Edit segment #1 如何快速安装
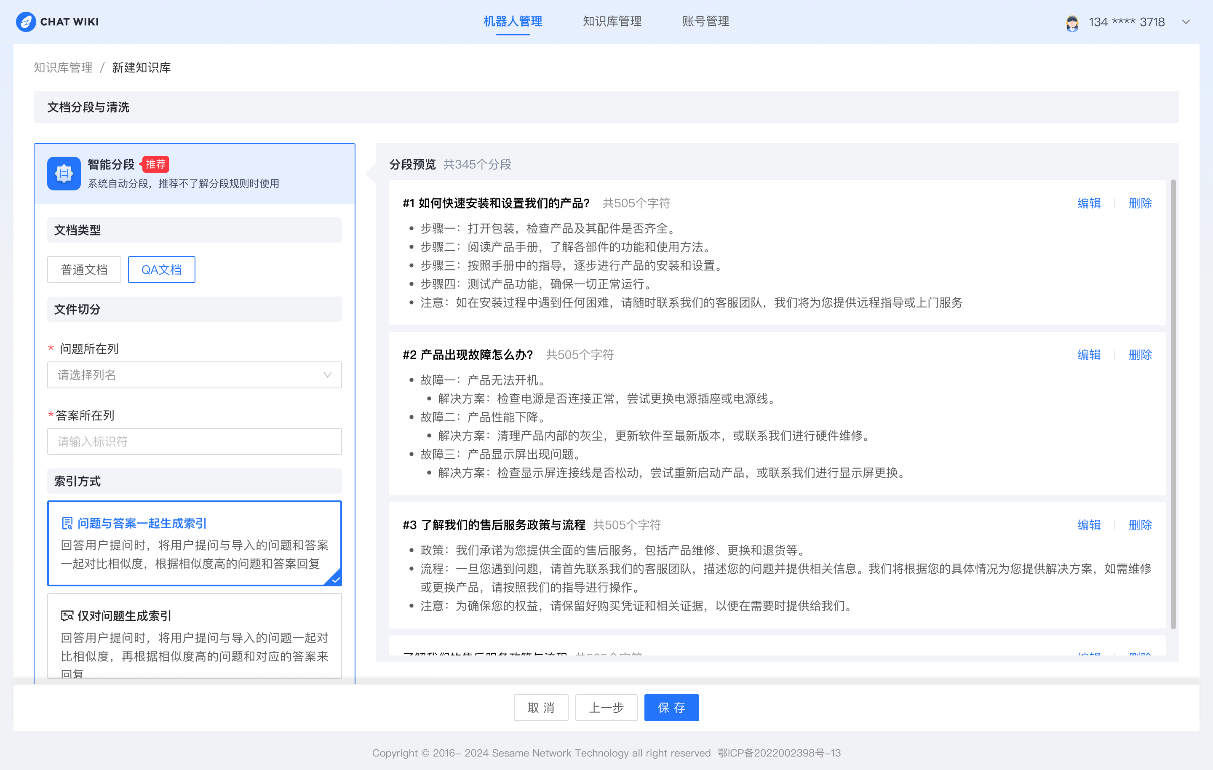The image size is (1213, 770). tap(1089, 203)
